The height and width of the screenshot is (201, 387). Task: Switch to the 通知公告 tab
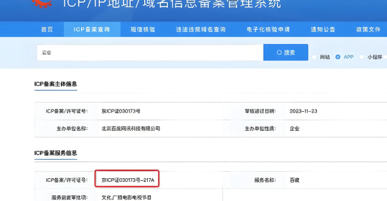tap(323, 29)
